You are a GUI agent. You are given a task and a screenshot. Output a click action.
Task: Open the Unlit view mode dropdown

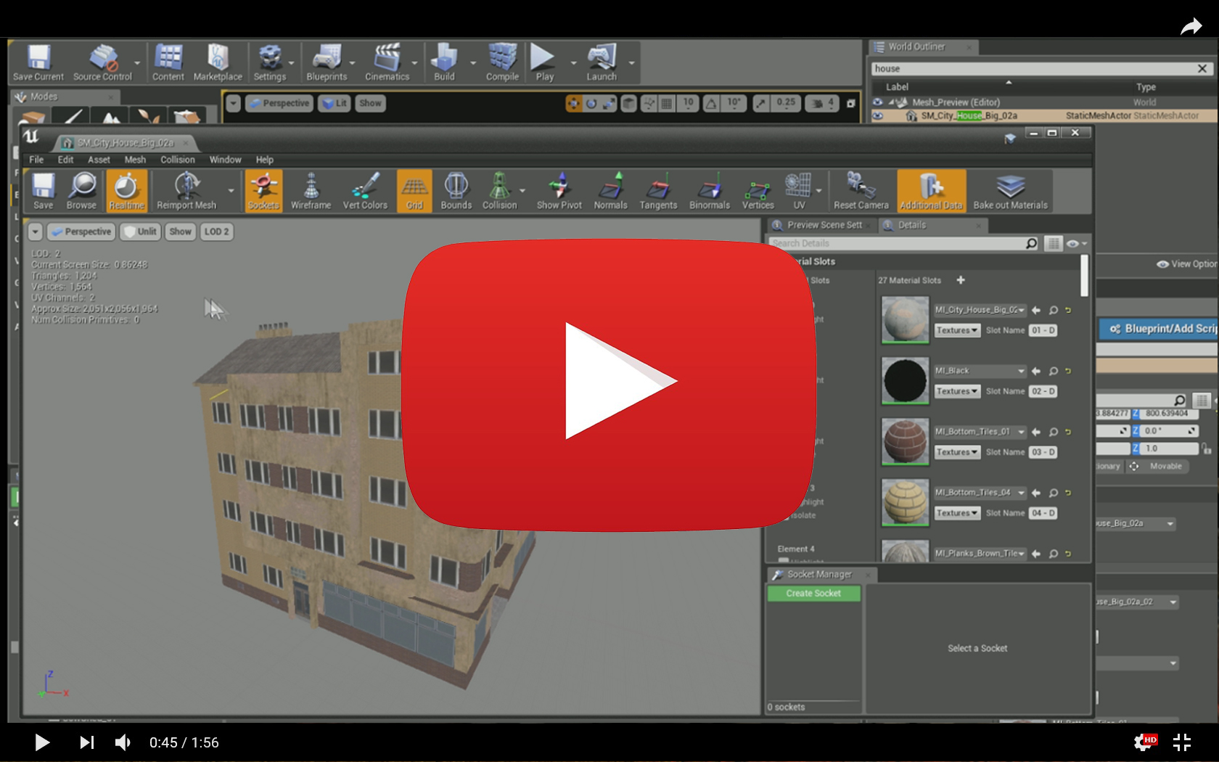[140, 232]
